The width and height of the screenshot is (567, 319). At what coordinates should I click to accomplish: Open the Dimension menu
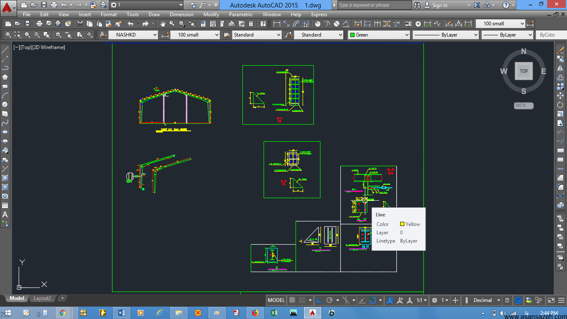coord(181,15)
